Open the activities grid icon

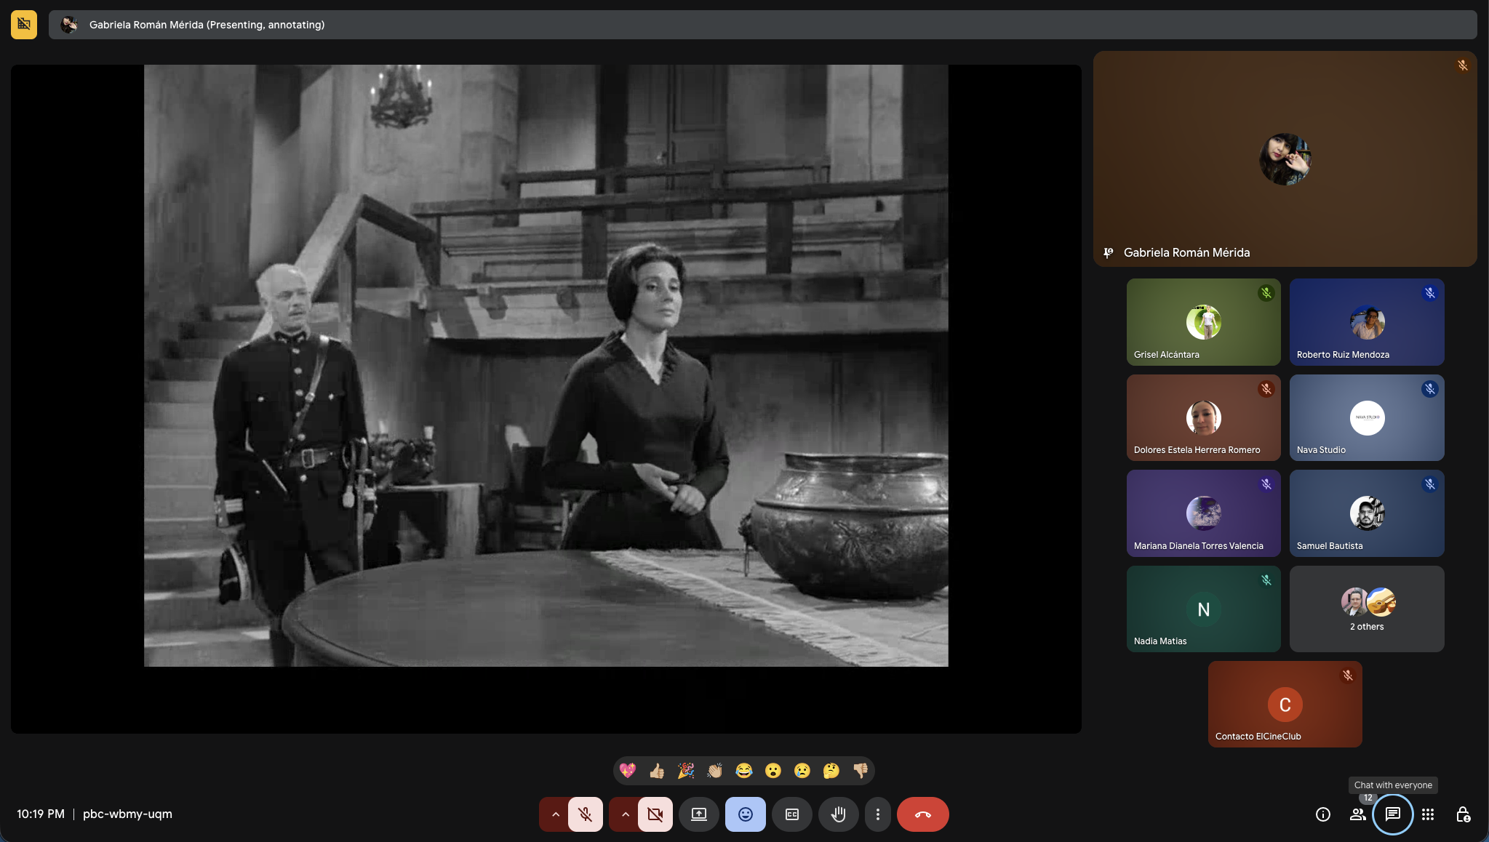(1427, 814)
